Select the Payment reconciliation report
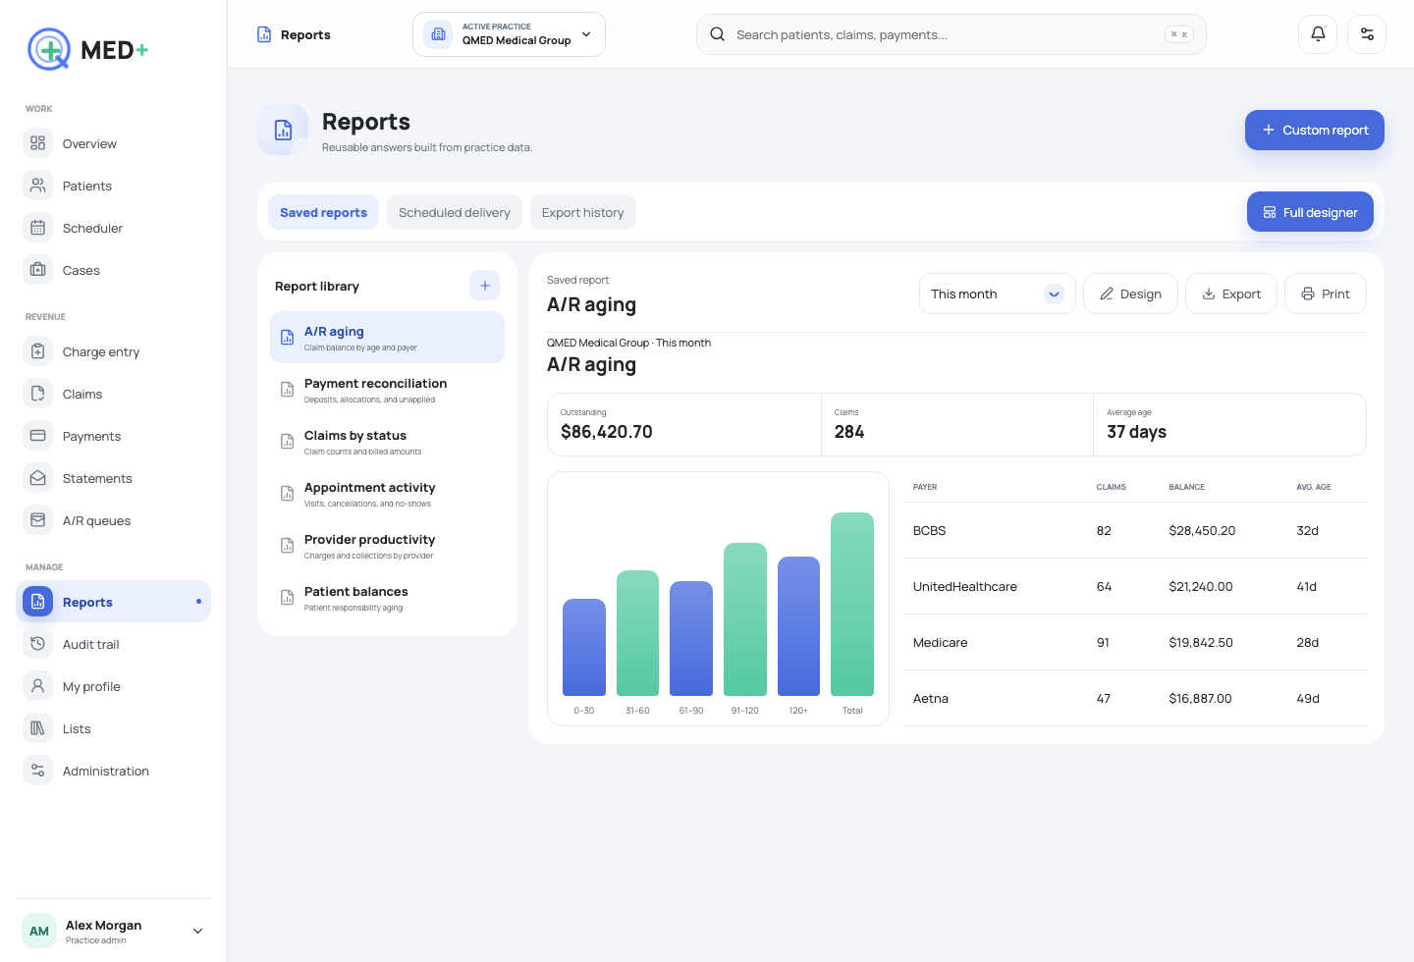The width and height of the screenshot is (1414, 962). pos(387,390)
